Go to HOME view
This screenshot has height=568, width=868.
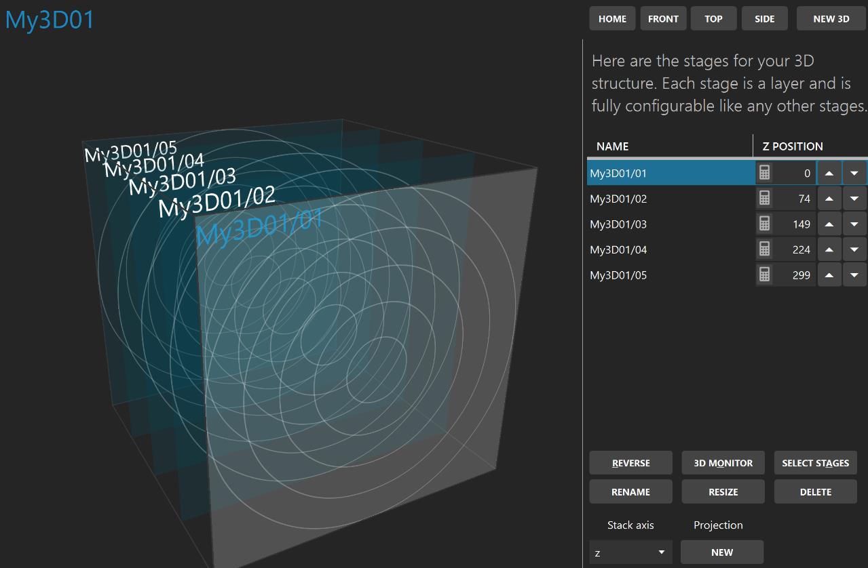point(612,19)
